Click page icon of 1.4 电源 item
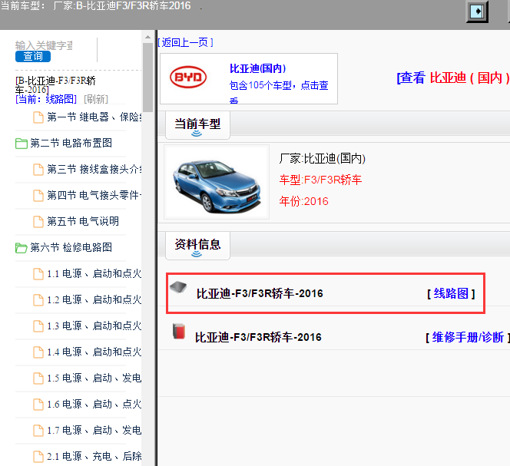The width and height of the screenshot is (510, 466). 38,352
